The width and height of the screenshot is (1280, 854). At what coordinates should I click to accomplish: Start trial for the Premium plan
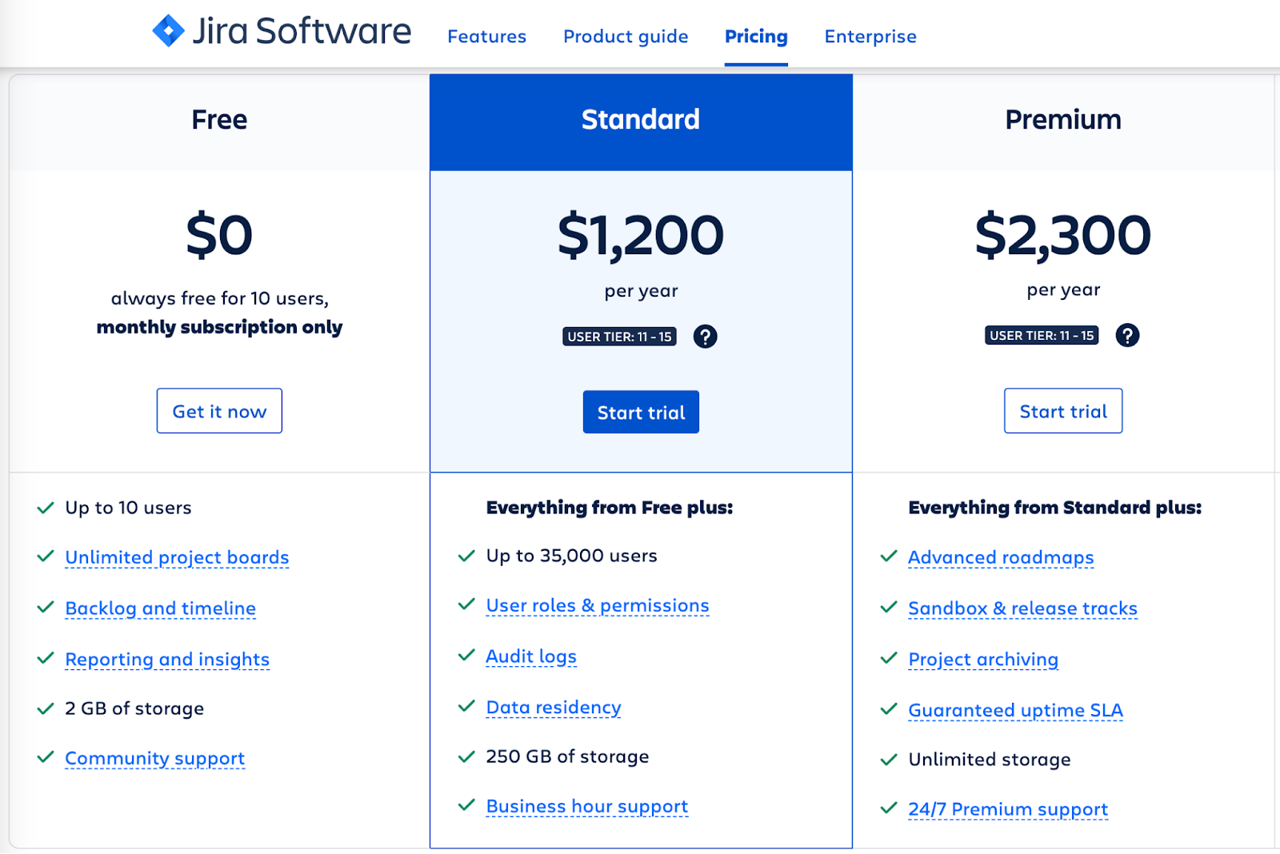coord(1062,410)
